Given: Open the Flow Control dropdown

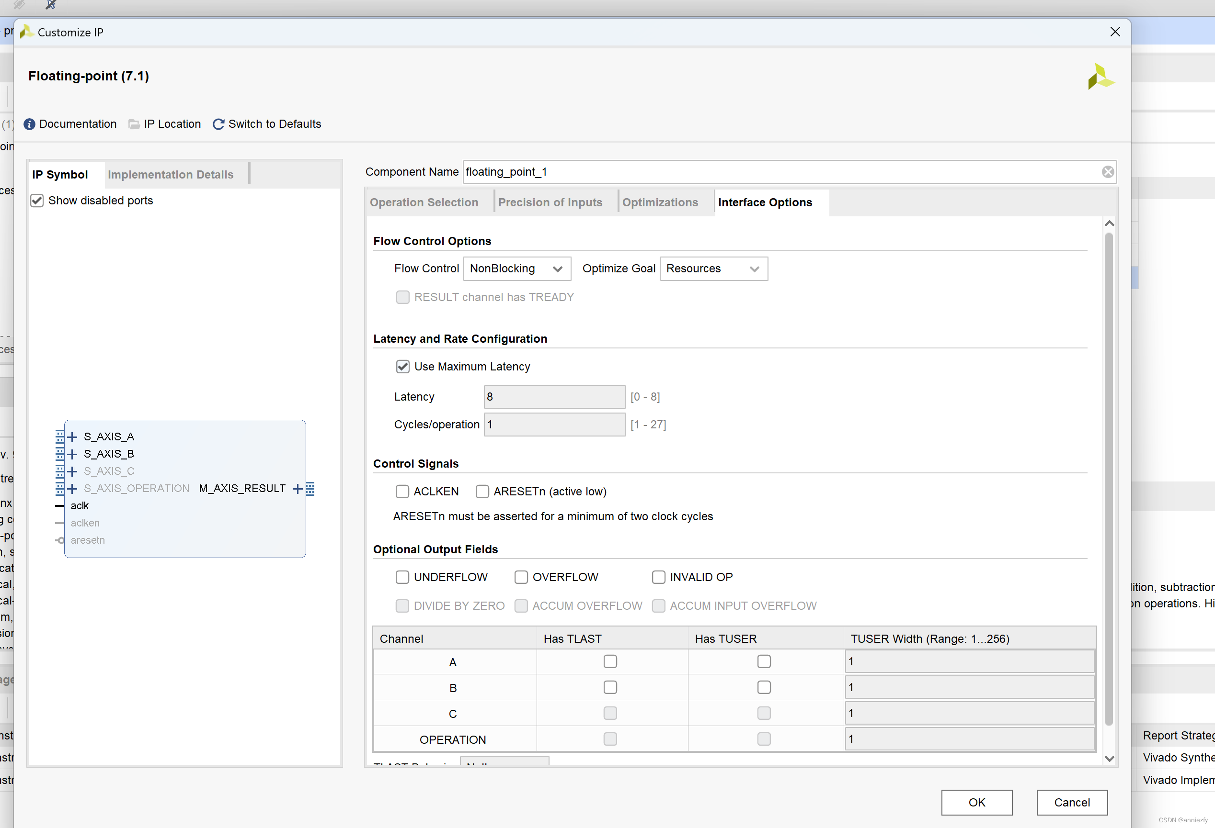Looking at the screenshot, I should coord(516,269).
